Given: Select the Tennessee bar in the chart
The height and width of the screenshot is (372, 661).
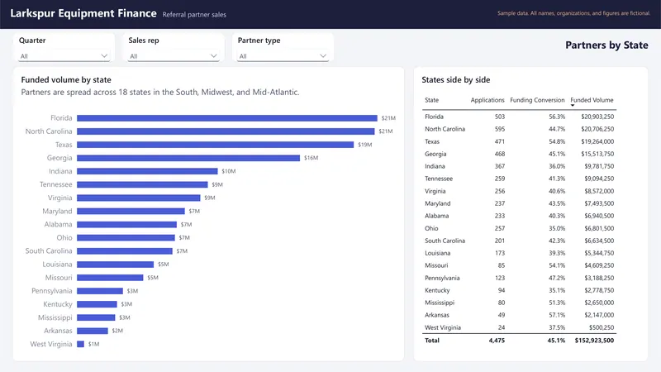Looking at the screenshot, I should pyautogui.click(x=142, y=184).
